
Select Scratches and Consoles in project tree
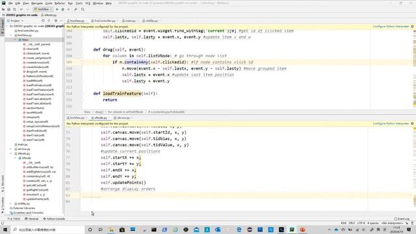click(28, 213)
